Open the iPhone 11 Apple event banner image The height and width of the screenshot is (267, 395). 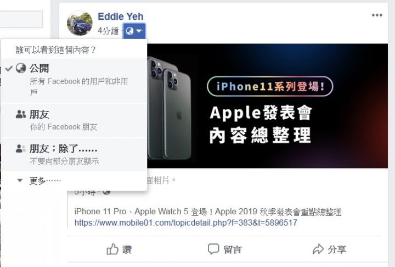click(x=267, y=105)
